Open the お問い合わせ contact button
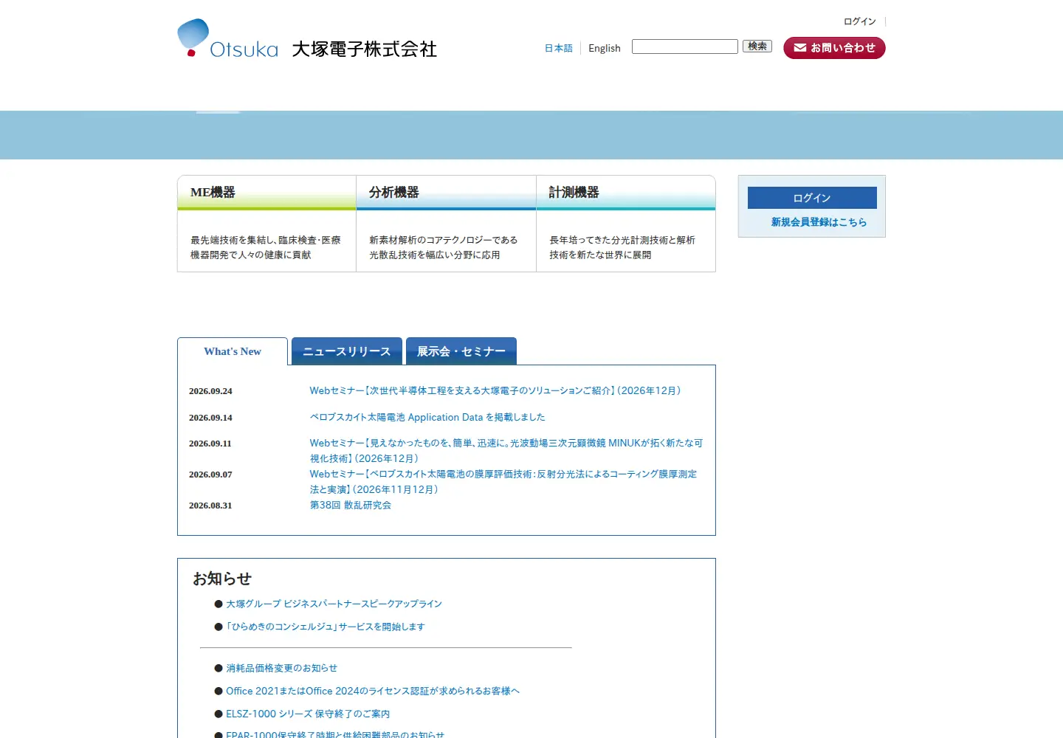Viewport: 1063px width, 738px height. pos(834,48)
